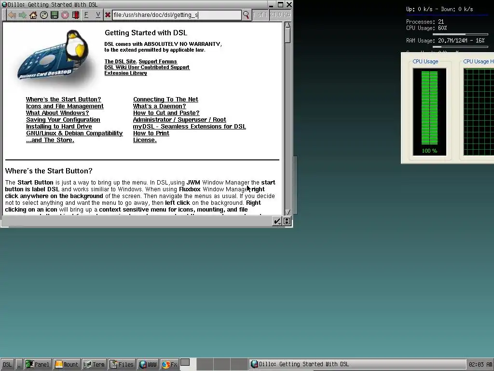Click the CPU Usage 100 % meter
Image resolution: width=494 pixels, height=371 pixels.
pyautogui.click(x=429, y=112)
